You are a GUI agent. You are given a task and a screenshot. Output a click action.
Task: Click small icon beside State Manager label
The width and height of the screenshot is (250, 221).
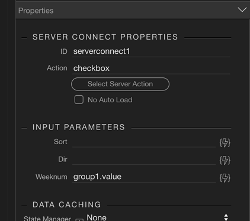[x=79, y=219]
